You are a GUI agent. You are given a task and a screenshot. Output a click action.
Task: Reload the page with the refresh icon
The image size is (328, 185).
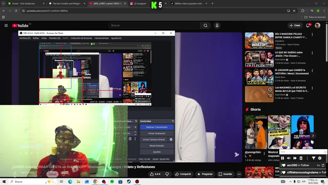(16, 11)
